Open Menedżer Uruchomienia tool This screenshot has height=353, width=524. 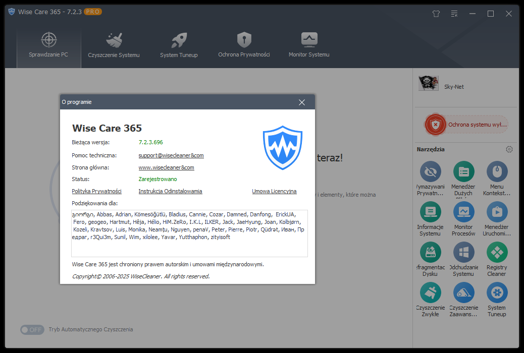(497, 219)
